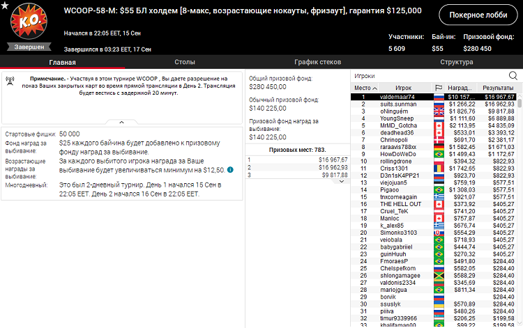The height and width of the screenshot is (328, 523).
Task: Open the График стеков tab
Action: (x=317, y=62)
